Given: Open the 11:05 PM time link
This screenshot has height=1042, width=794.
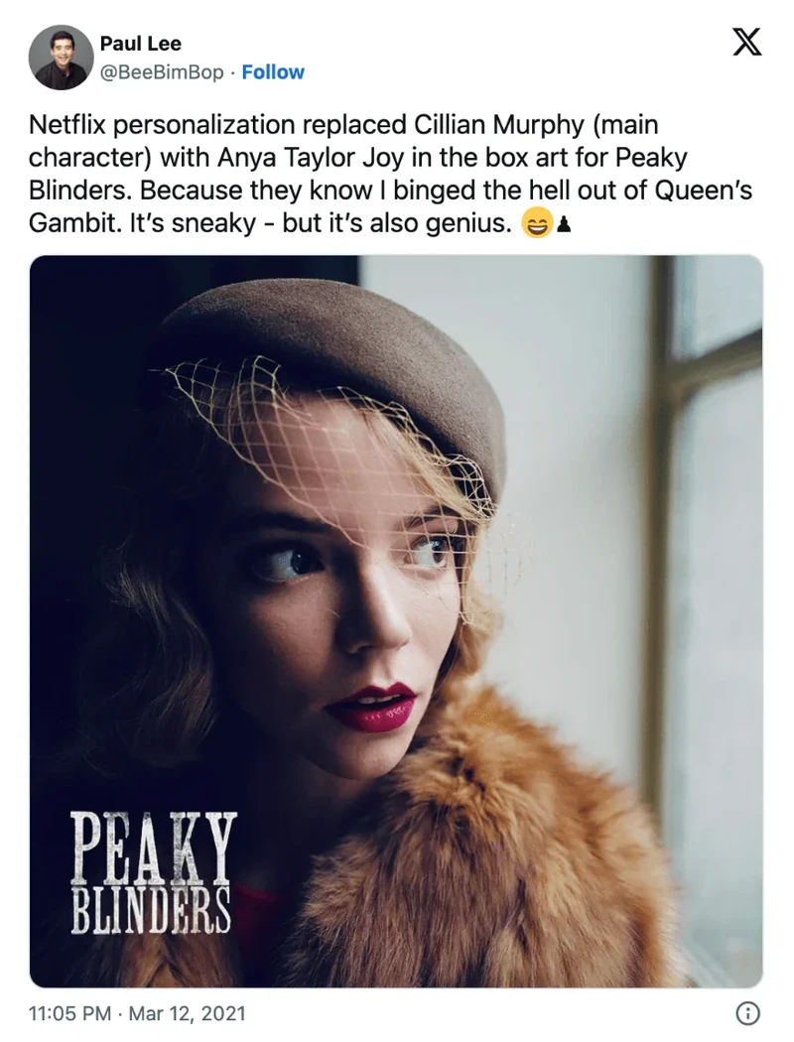Looking at the screenshot, I should 69,1013.
